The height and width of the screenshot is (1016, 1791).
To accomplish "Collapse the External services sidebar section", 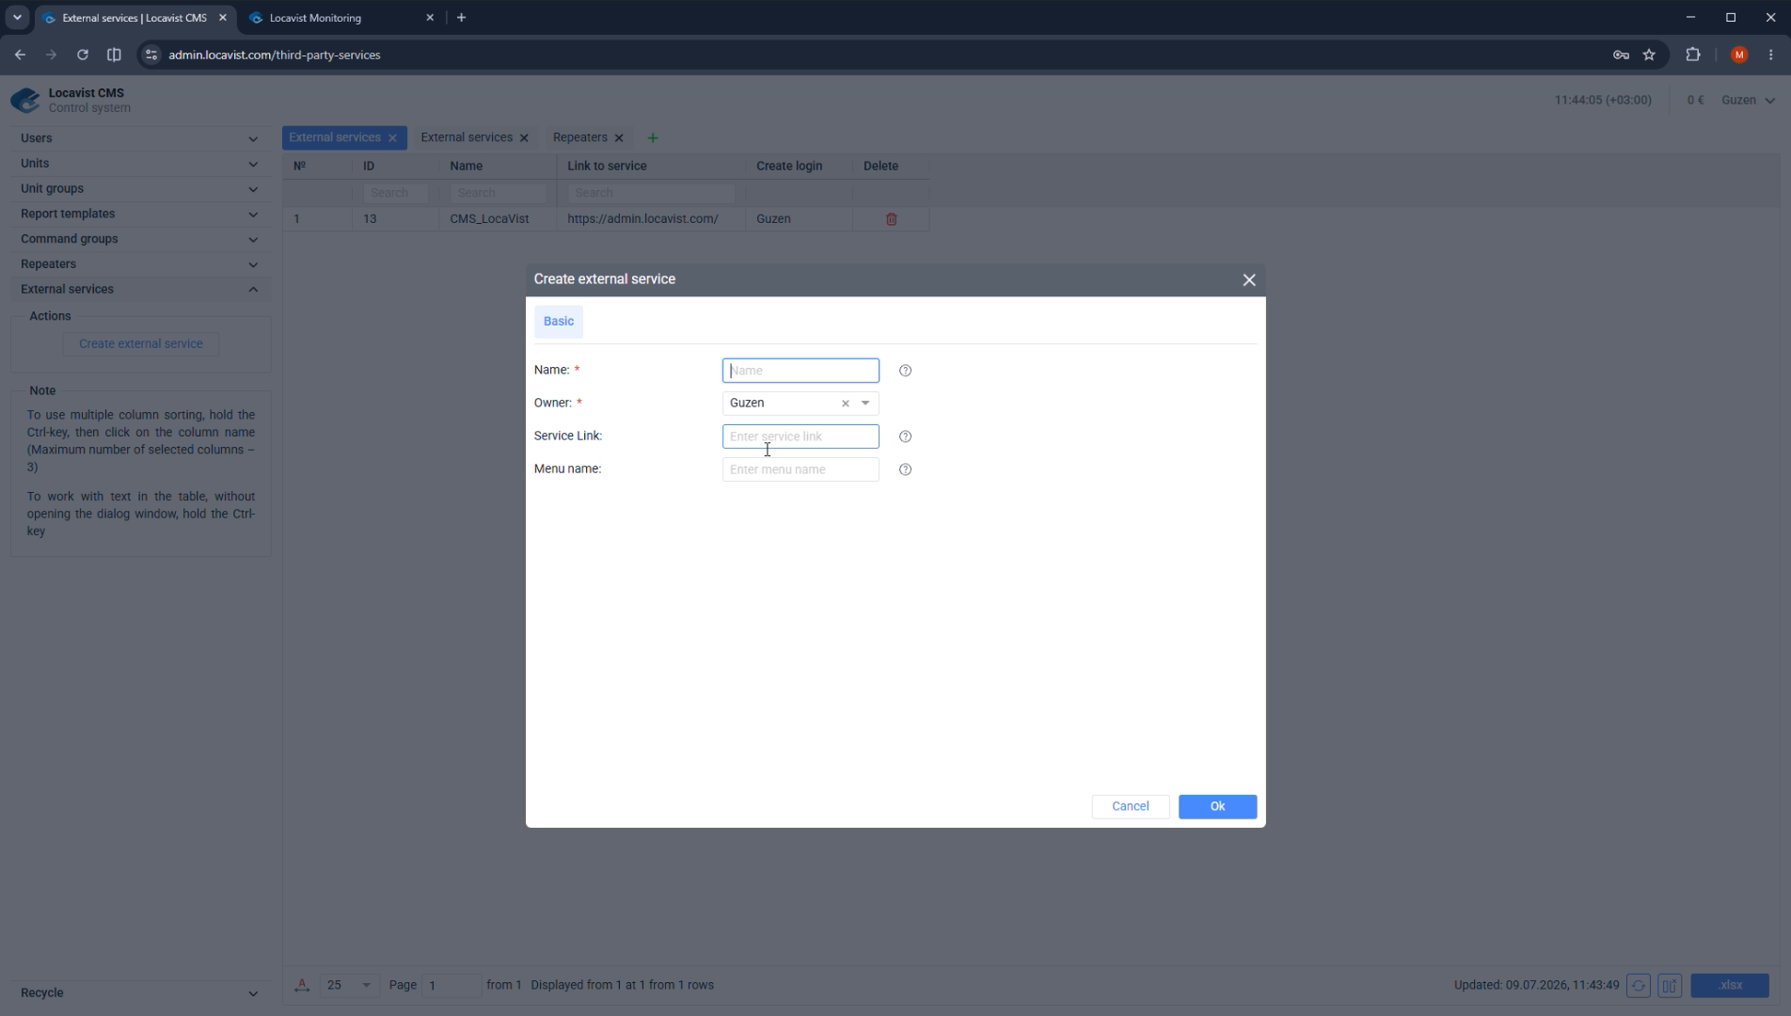I will [140, 290].
